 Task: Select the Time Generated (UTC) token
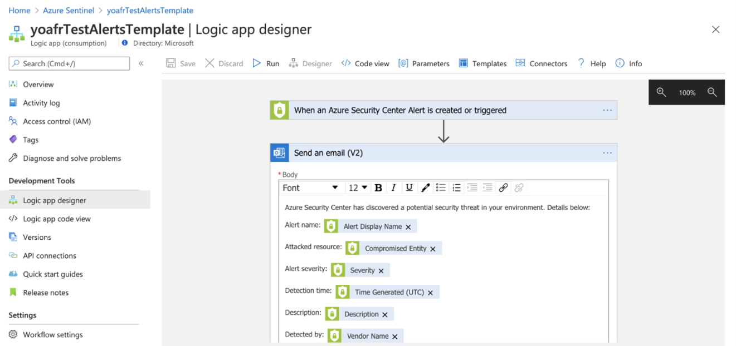click(x=388, y=292)
